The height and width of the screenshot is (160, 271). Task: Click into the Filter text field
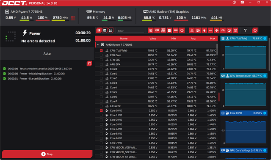(130, 31)
